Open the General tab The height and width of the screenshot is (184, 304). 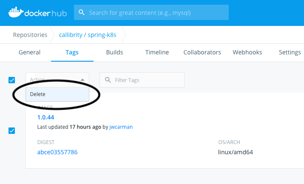(29, 52)
